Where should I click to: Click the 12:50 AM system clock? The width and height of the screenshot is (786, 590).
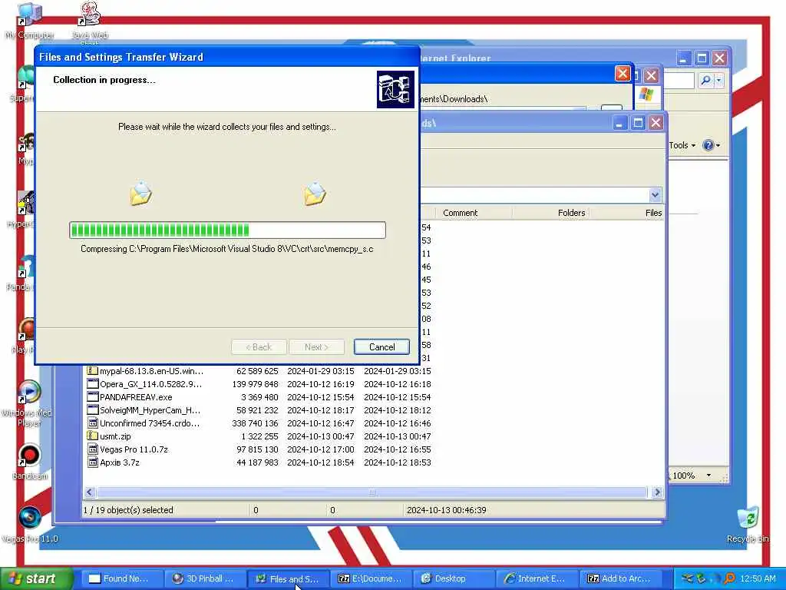[x=758, y=578]
